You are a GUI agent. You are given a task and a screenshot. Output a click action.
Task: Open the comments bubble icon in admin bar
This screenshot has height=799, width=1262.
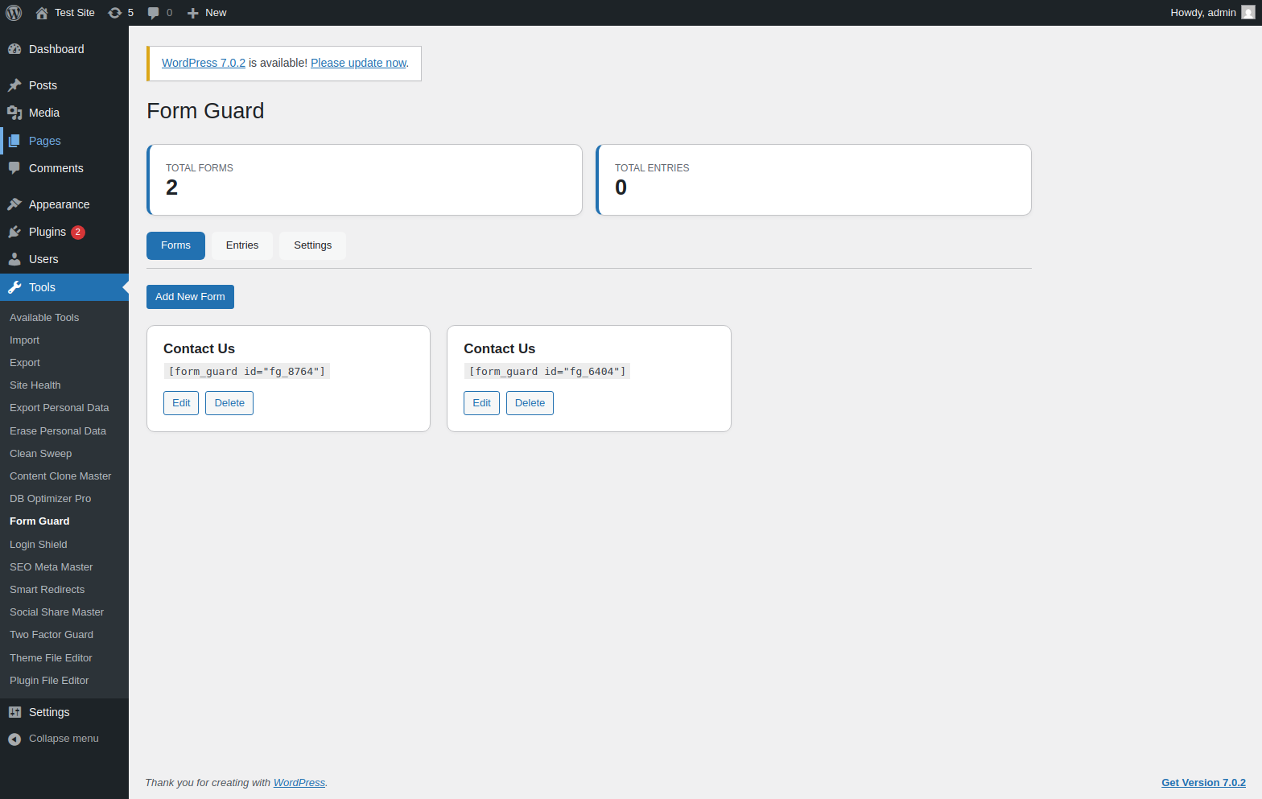pos(153,13)
